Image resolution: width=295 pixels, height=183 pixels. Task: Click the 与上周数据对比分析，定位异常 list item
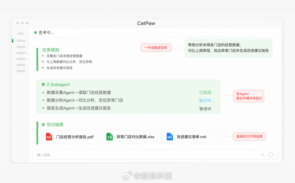[x=69, y=62]
